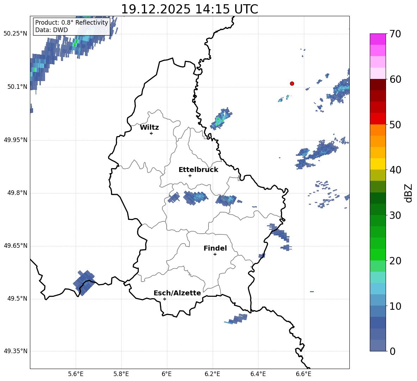Click the red radar site marker
Image resolution: width=417 pixels, height=381 pixels.
click(292, 83)
